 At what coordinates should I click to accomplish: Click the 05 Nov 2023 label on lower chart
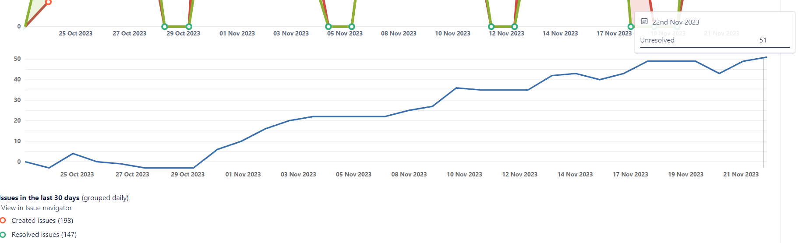pos(354,174)
